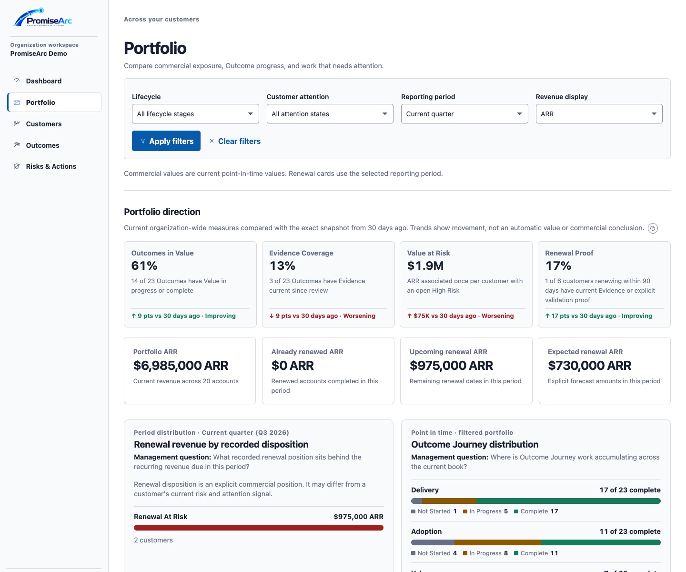
Task: Click the Already renewed ARR $0 value
Action: click(x=293, y=366)
